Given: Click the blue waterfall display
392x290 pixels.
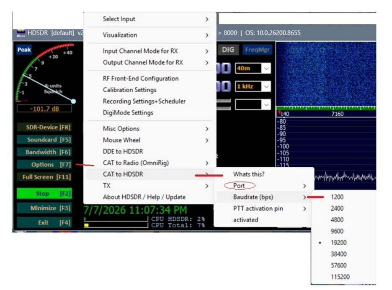Looking at the screenshot, I should click(326, 74).
